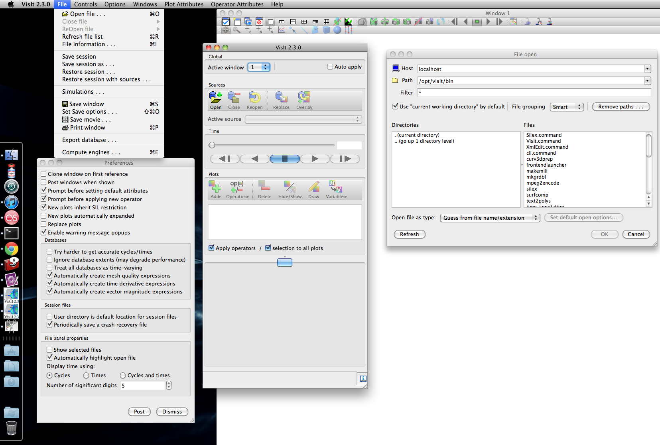Viewport: 660px width, 445px height.
Task: Select the single window layout icon
Action: (271, 22)
